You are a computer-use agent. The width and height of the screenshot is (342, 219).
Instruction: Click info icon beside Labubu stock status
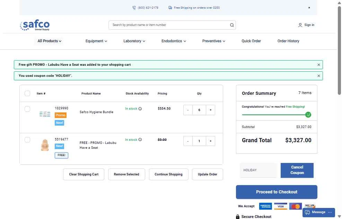point(140,140)
